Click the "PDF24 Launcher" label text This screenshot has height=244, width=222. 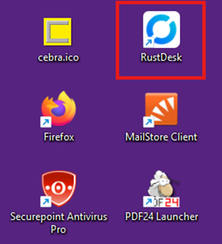click(161, 216)
